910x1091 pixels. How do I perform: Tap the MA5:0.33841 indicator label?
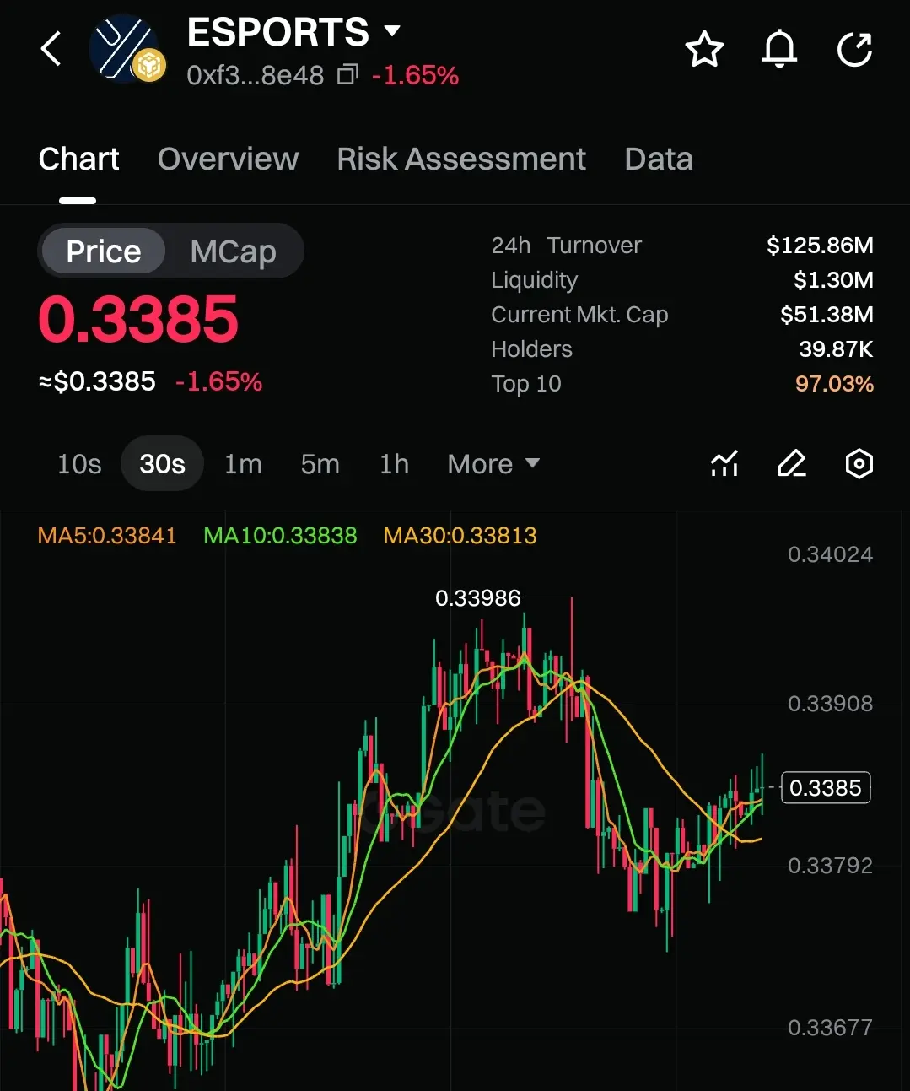[x=107, y=536]
